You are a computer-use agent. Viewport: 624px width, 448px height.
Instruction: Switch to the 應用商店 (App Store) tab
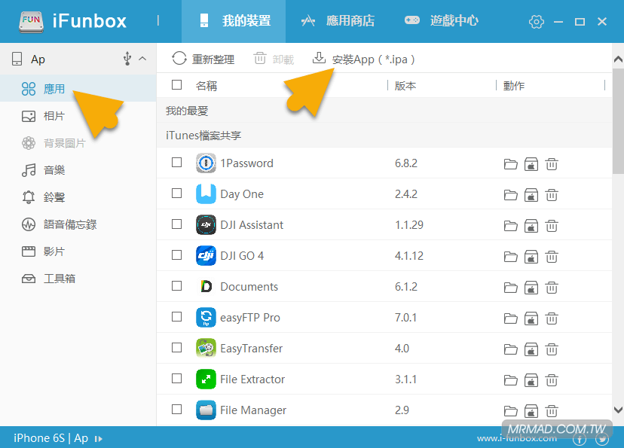338,21
